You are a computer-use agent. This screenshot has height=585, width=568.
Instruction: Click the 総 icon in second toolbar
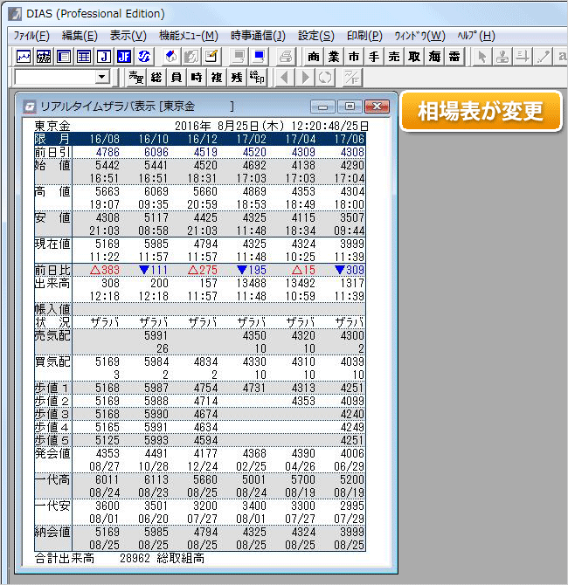click(x=156, y=78)
